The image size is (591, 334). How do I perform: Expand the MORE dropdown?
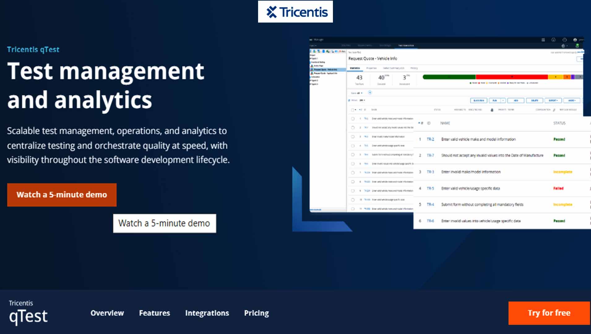pyautogui.click(x=572, y=101)
